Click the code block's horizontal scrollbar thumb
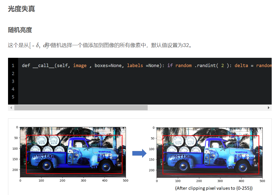This screenshot has width=280, height=195. point(81,108)
